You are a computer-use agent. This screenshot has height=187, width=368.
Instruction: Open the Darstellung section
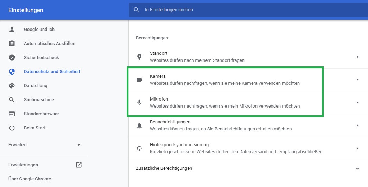(x=36, y=86)
